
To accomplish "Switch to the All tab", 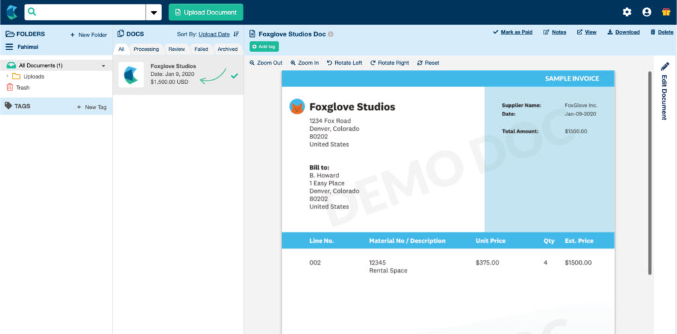I will coord(122,49).
